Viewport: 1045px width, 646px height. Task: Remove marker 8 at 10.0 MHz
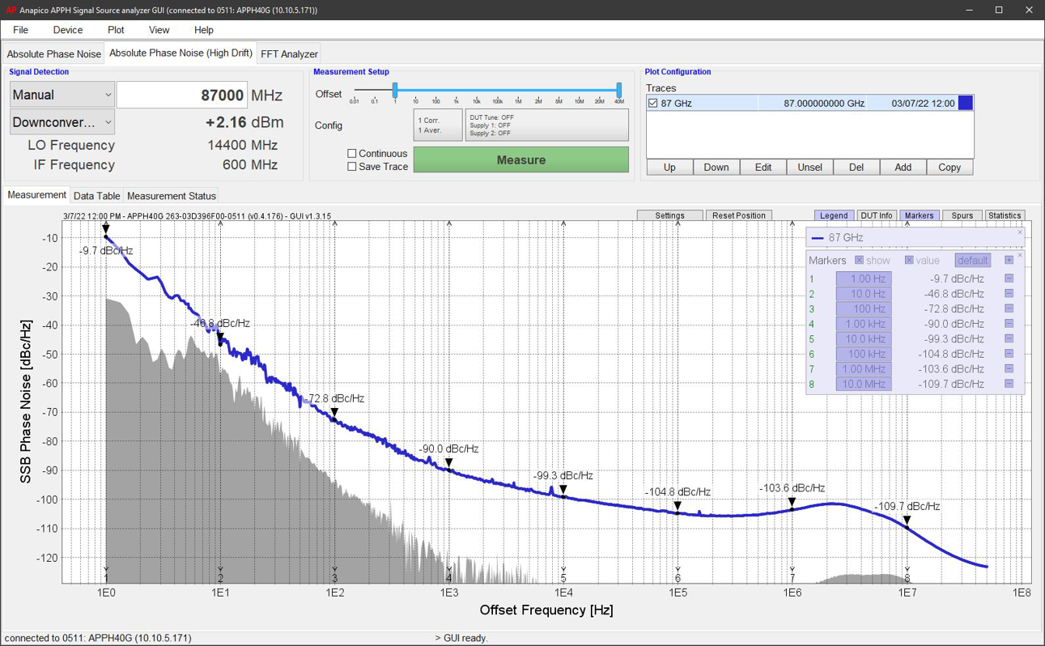(x=1009, y=384)
